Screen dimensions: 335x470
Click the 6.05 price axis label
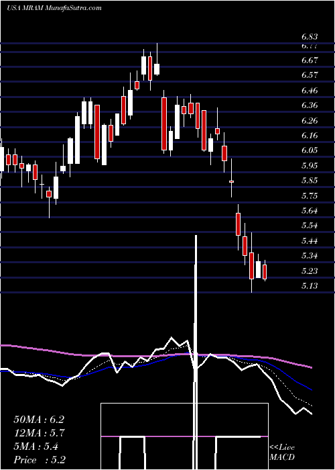310,150
